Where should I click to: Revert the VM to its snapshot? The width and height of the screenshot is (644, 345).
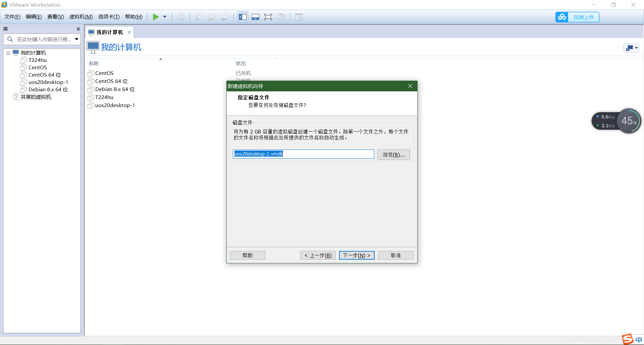tap(212, 17)
